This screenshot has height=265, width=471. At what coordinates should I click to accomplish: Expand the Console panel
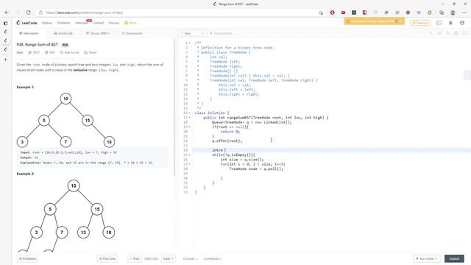point(191,258)
